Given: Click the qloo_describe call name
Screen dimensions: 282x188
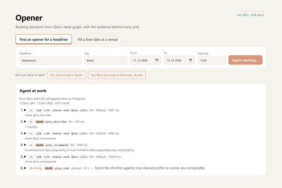Looking at the screenshot, I should [56, 122].
